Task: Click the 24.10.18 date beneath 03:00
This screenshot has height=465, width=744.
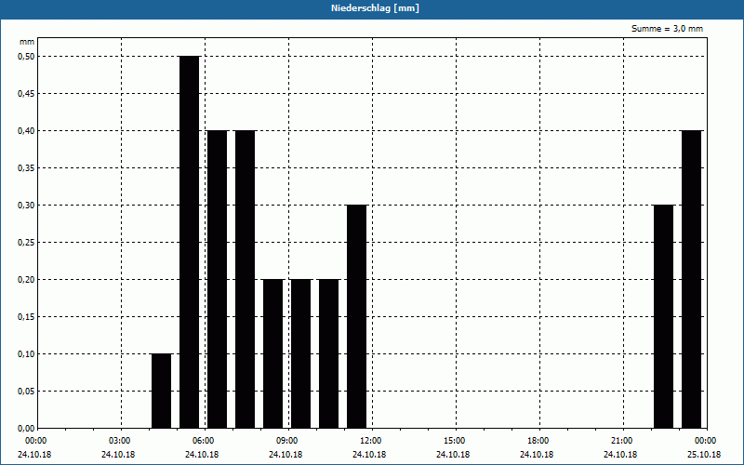Action: pyautogui.click(x=118, y=455)
